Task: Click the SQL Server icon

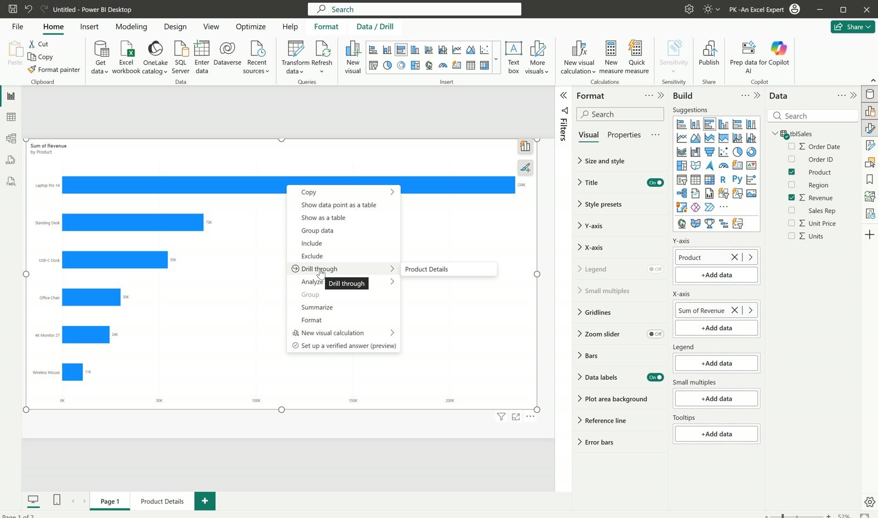Action: click(181, 57)
